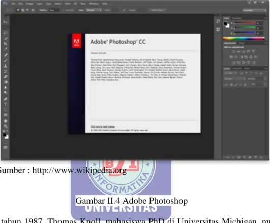Select the Quick Selection tool
The width and height of the screenshot is (270, 223).
tap(5, 39)
